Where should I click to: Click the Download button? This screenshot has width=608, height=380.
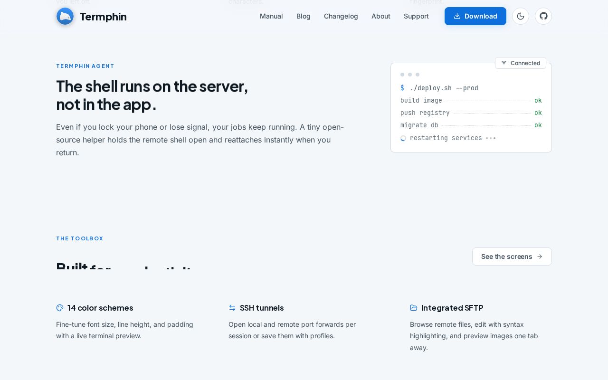point(475,16)
